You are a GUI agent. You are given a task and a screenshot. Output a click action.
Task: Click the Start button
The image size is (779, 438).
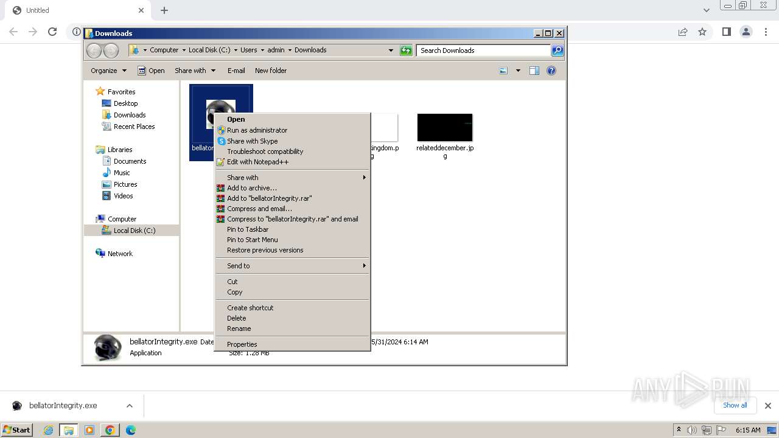(x=16, y=430)
